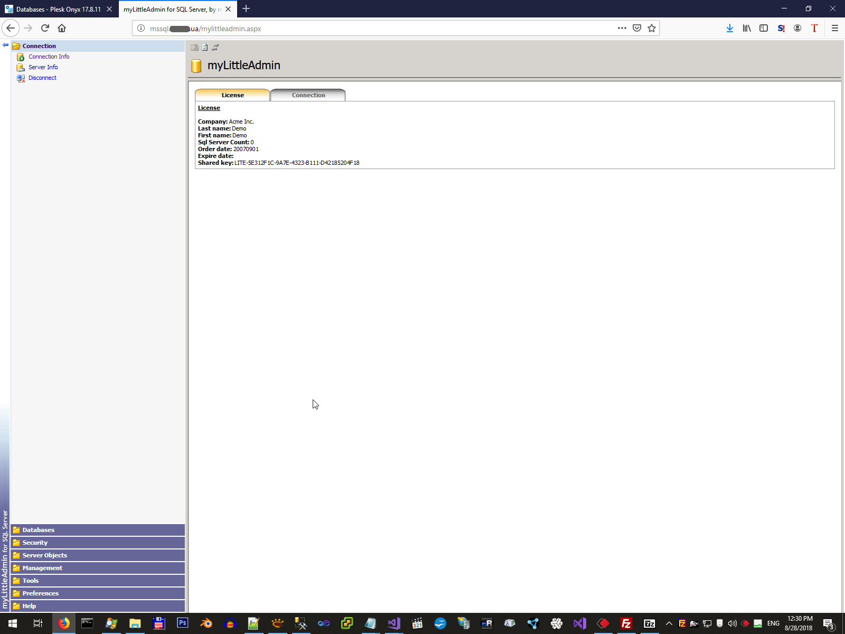Open the Server Info link
Screen dimensions: 845x634
[43, 67]
